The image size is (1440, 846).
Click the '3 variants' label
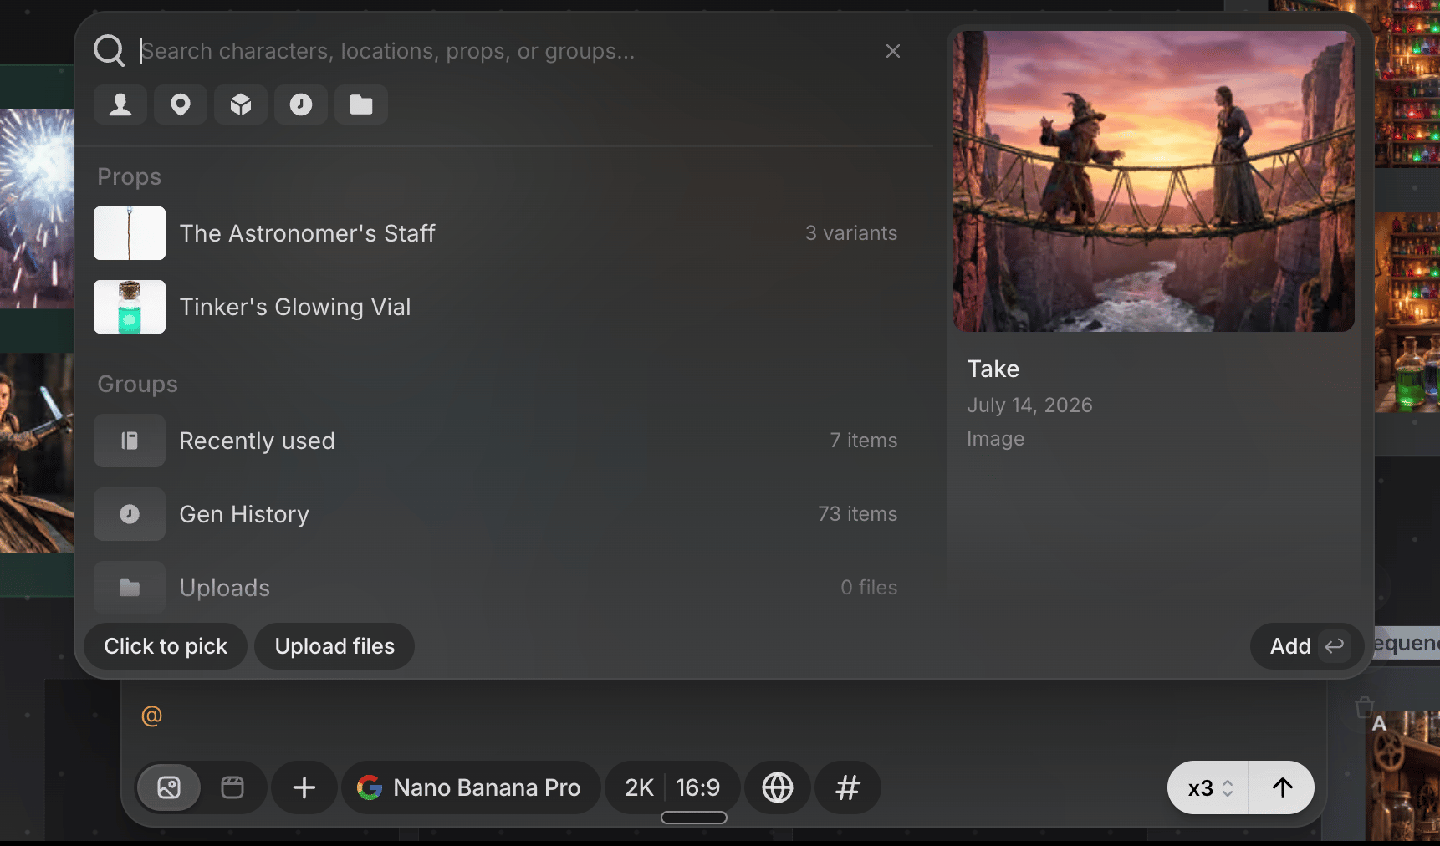pyautogui.click(x=851, y=233)
